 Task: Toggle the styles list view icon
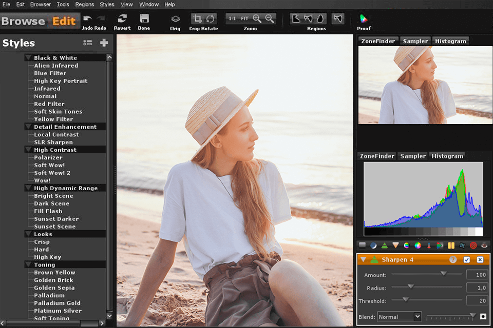88,43
